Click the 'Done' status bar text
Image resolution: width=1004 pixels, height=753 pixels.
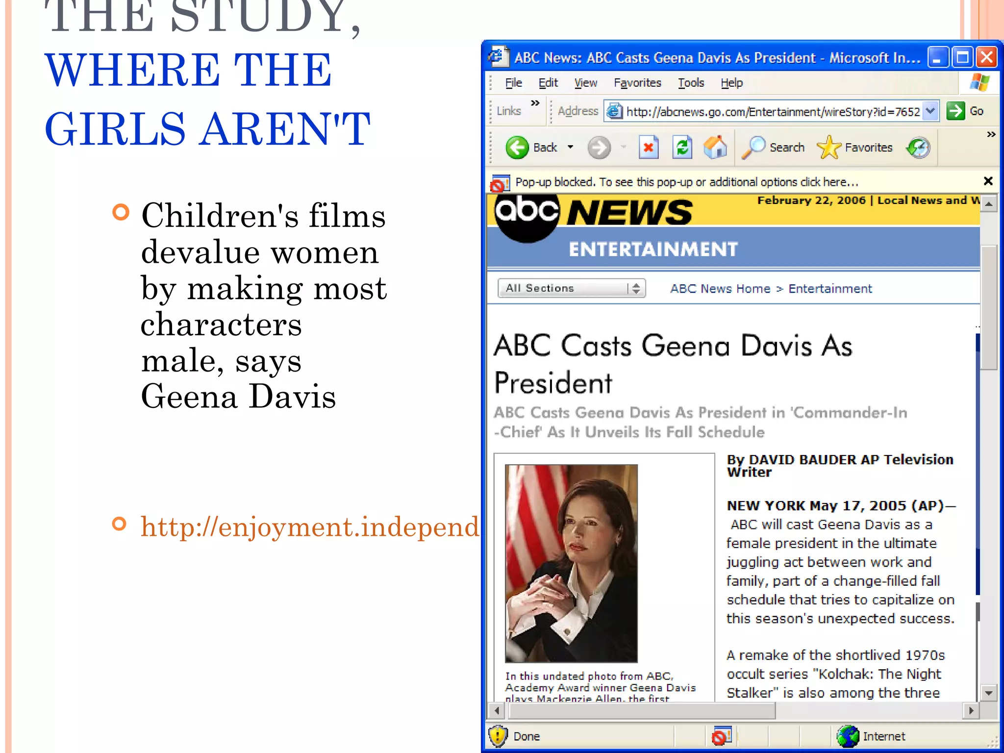(527, 736)
